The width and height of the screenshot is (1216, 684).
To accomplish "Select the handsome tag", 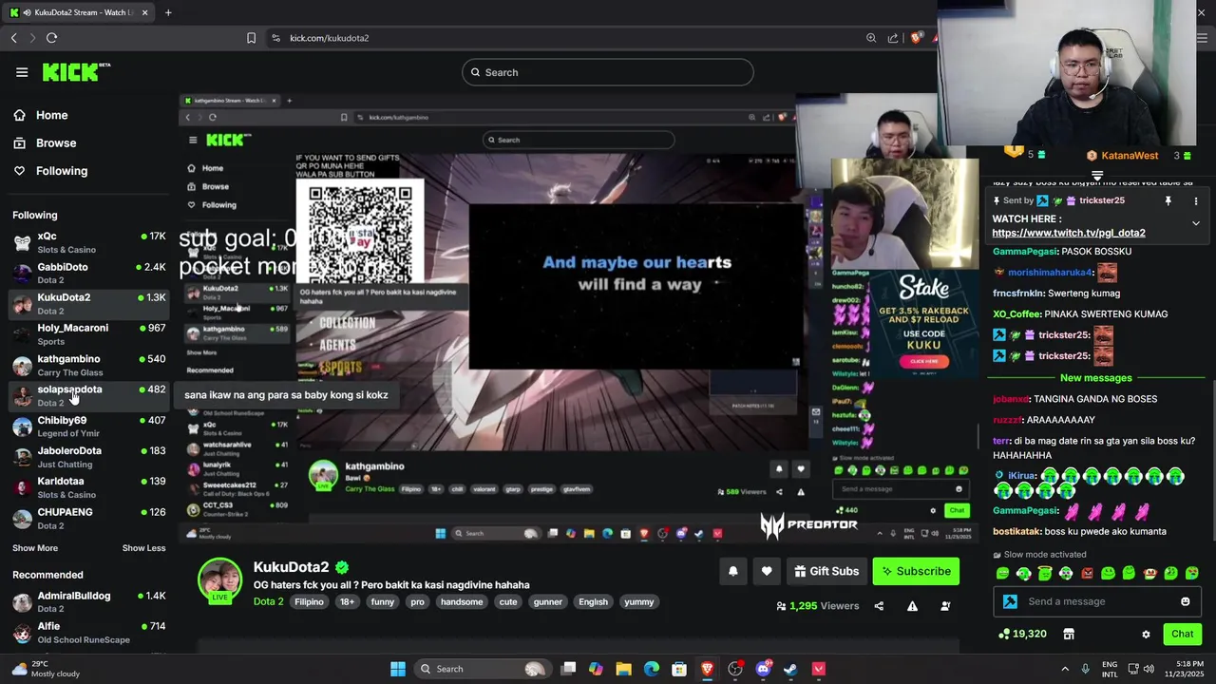I will (462, 601).
